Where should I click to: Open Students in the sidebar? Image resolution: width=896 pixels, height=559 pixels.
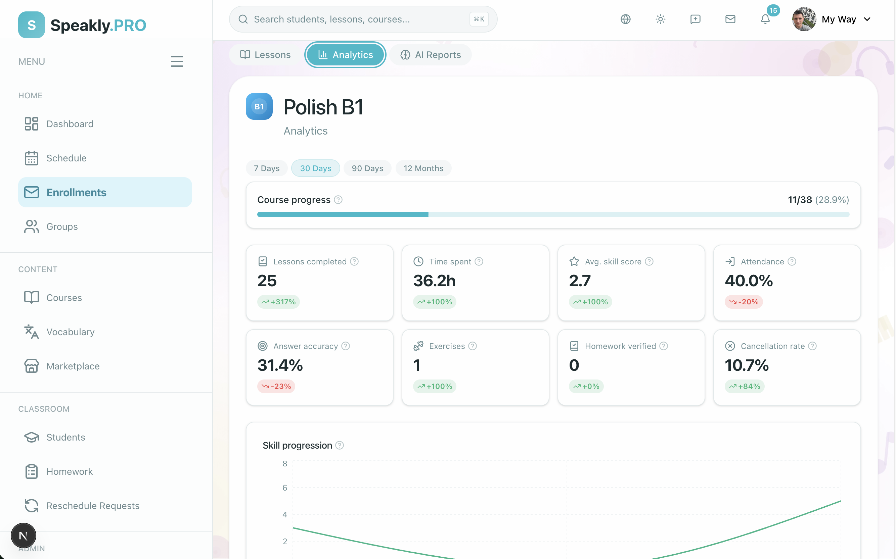pyautogui.click(x=105, y=437)
